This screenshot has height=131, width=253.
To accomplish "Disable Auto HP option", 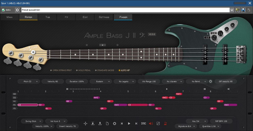I will click(124, 70).
